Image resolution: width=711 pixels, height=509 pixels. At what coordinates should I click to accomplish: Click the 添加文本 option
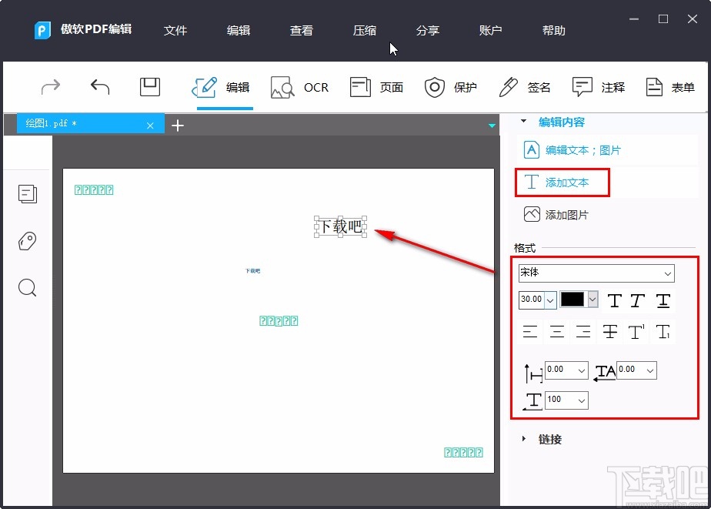click(562, 183)
